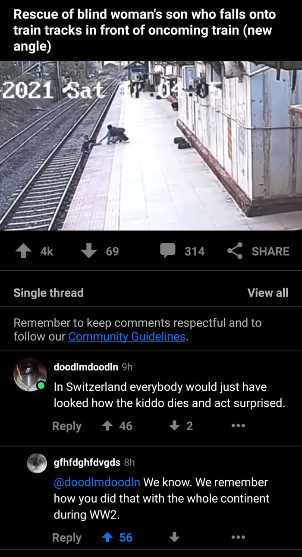Image resolution: width=302 pixels, height=557 pixels.
Task: Open the Community Guidelines link
Action: click(127, 336)
